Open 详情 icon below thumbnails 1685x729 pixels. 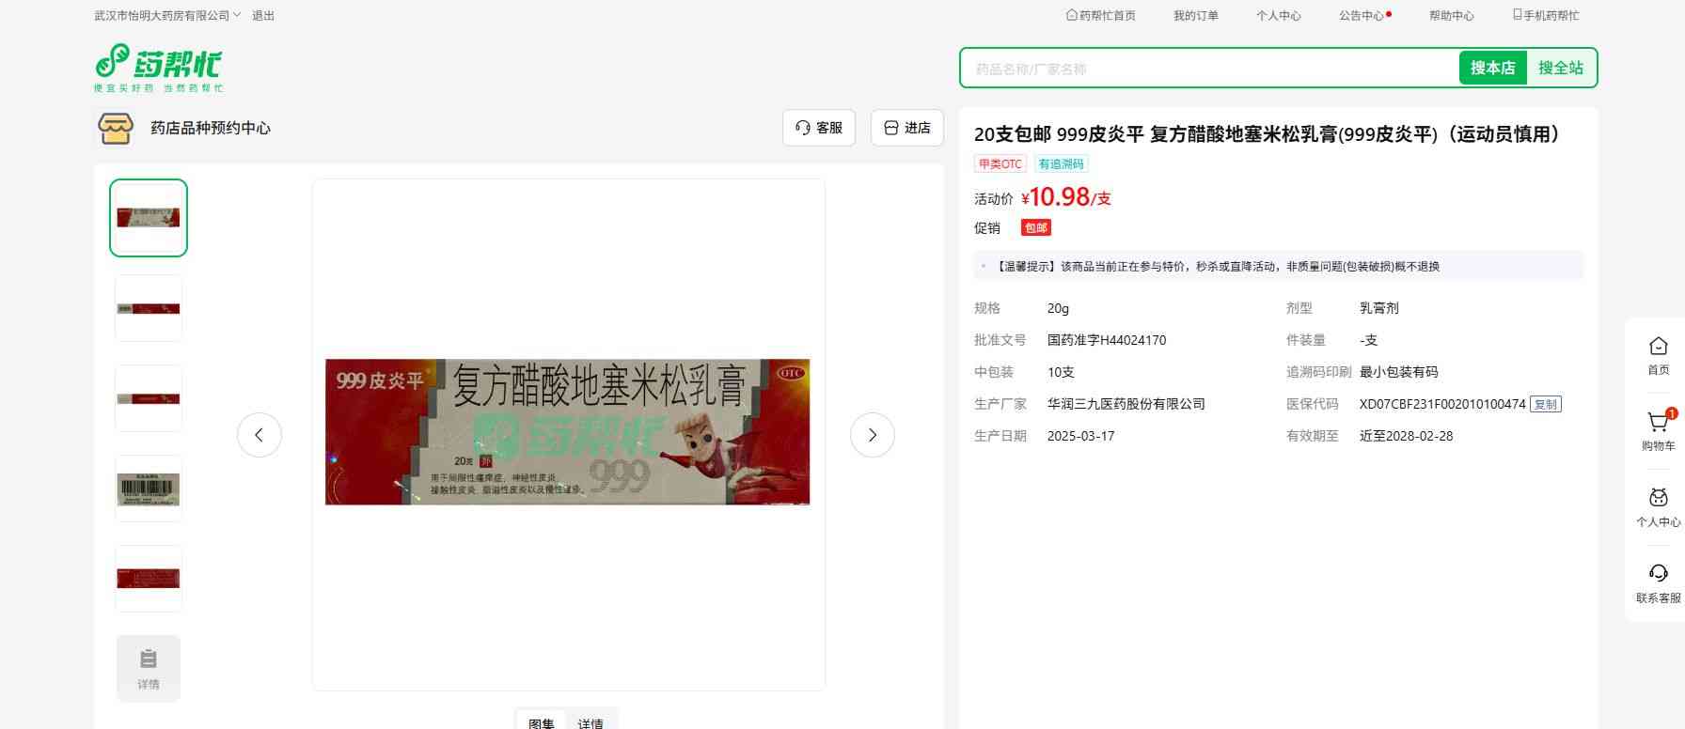pyautogui.click(x=149, y=668)
